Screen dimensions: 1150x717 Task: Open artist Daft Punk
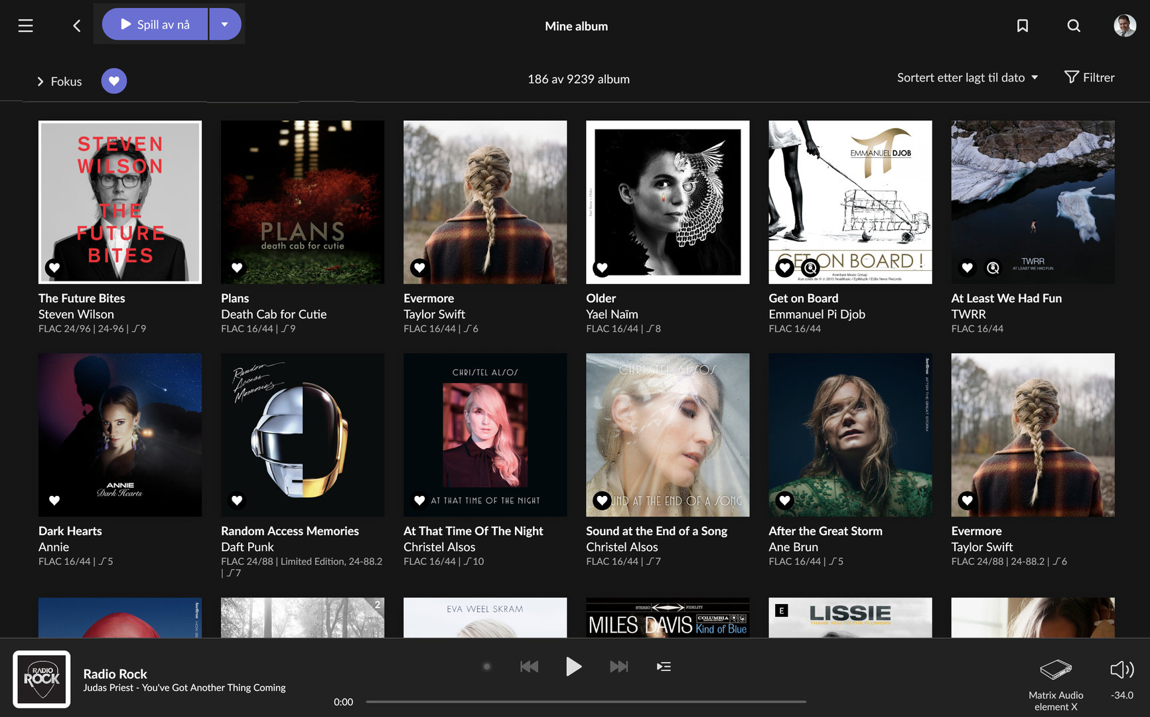click(248, 547)
